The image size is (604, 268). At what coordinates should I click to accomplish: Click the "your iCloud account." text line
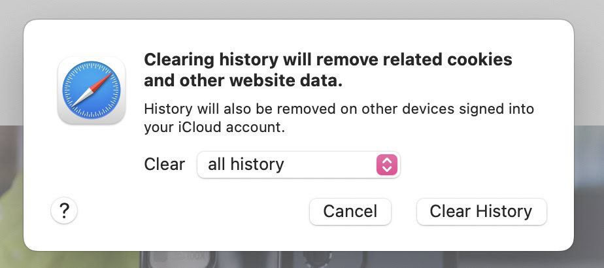coord(214,127)
